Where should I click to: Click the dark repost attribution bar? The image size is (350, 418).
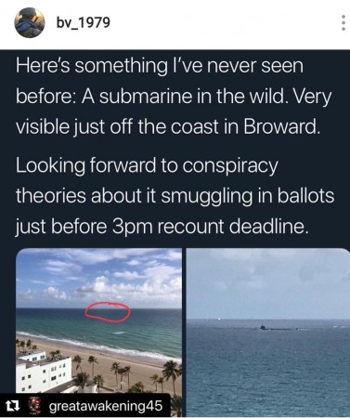click(85, 406)
